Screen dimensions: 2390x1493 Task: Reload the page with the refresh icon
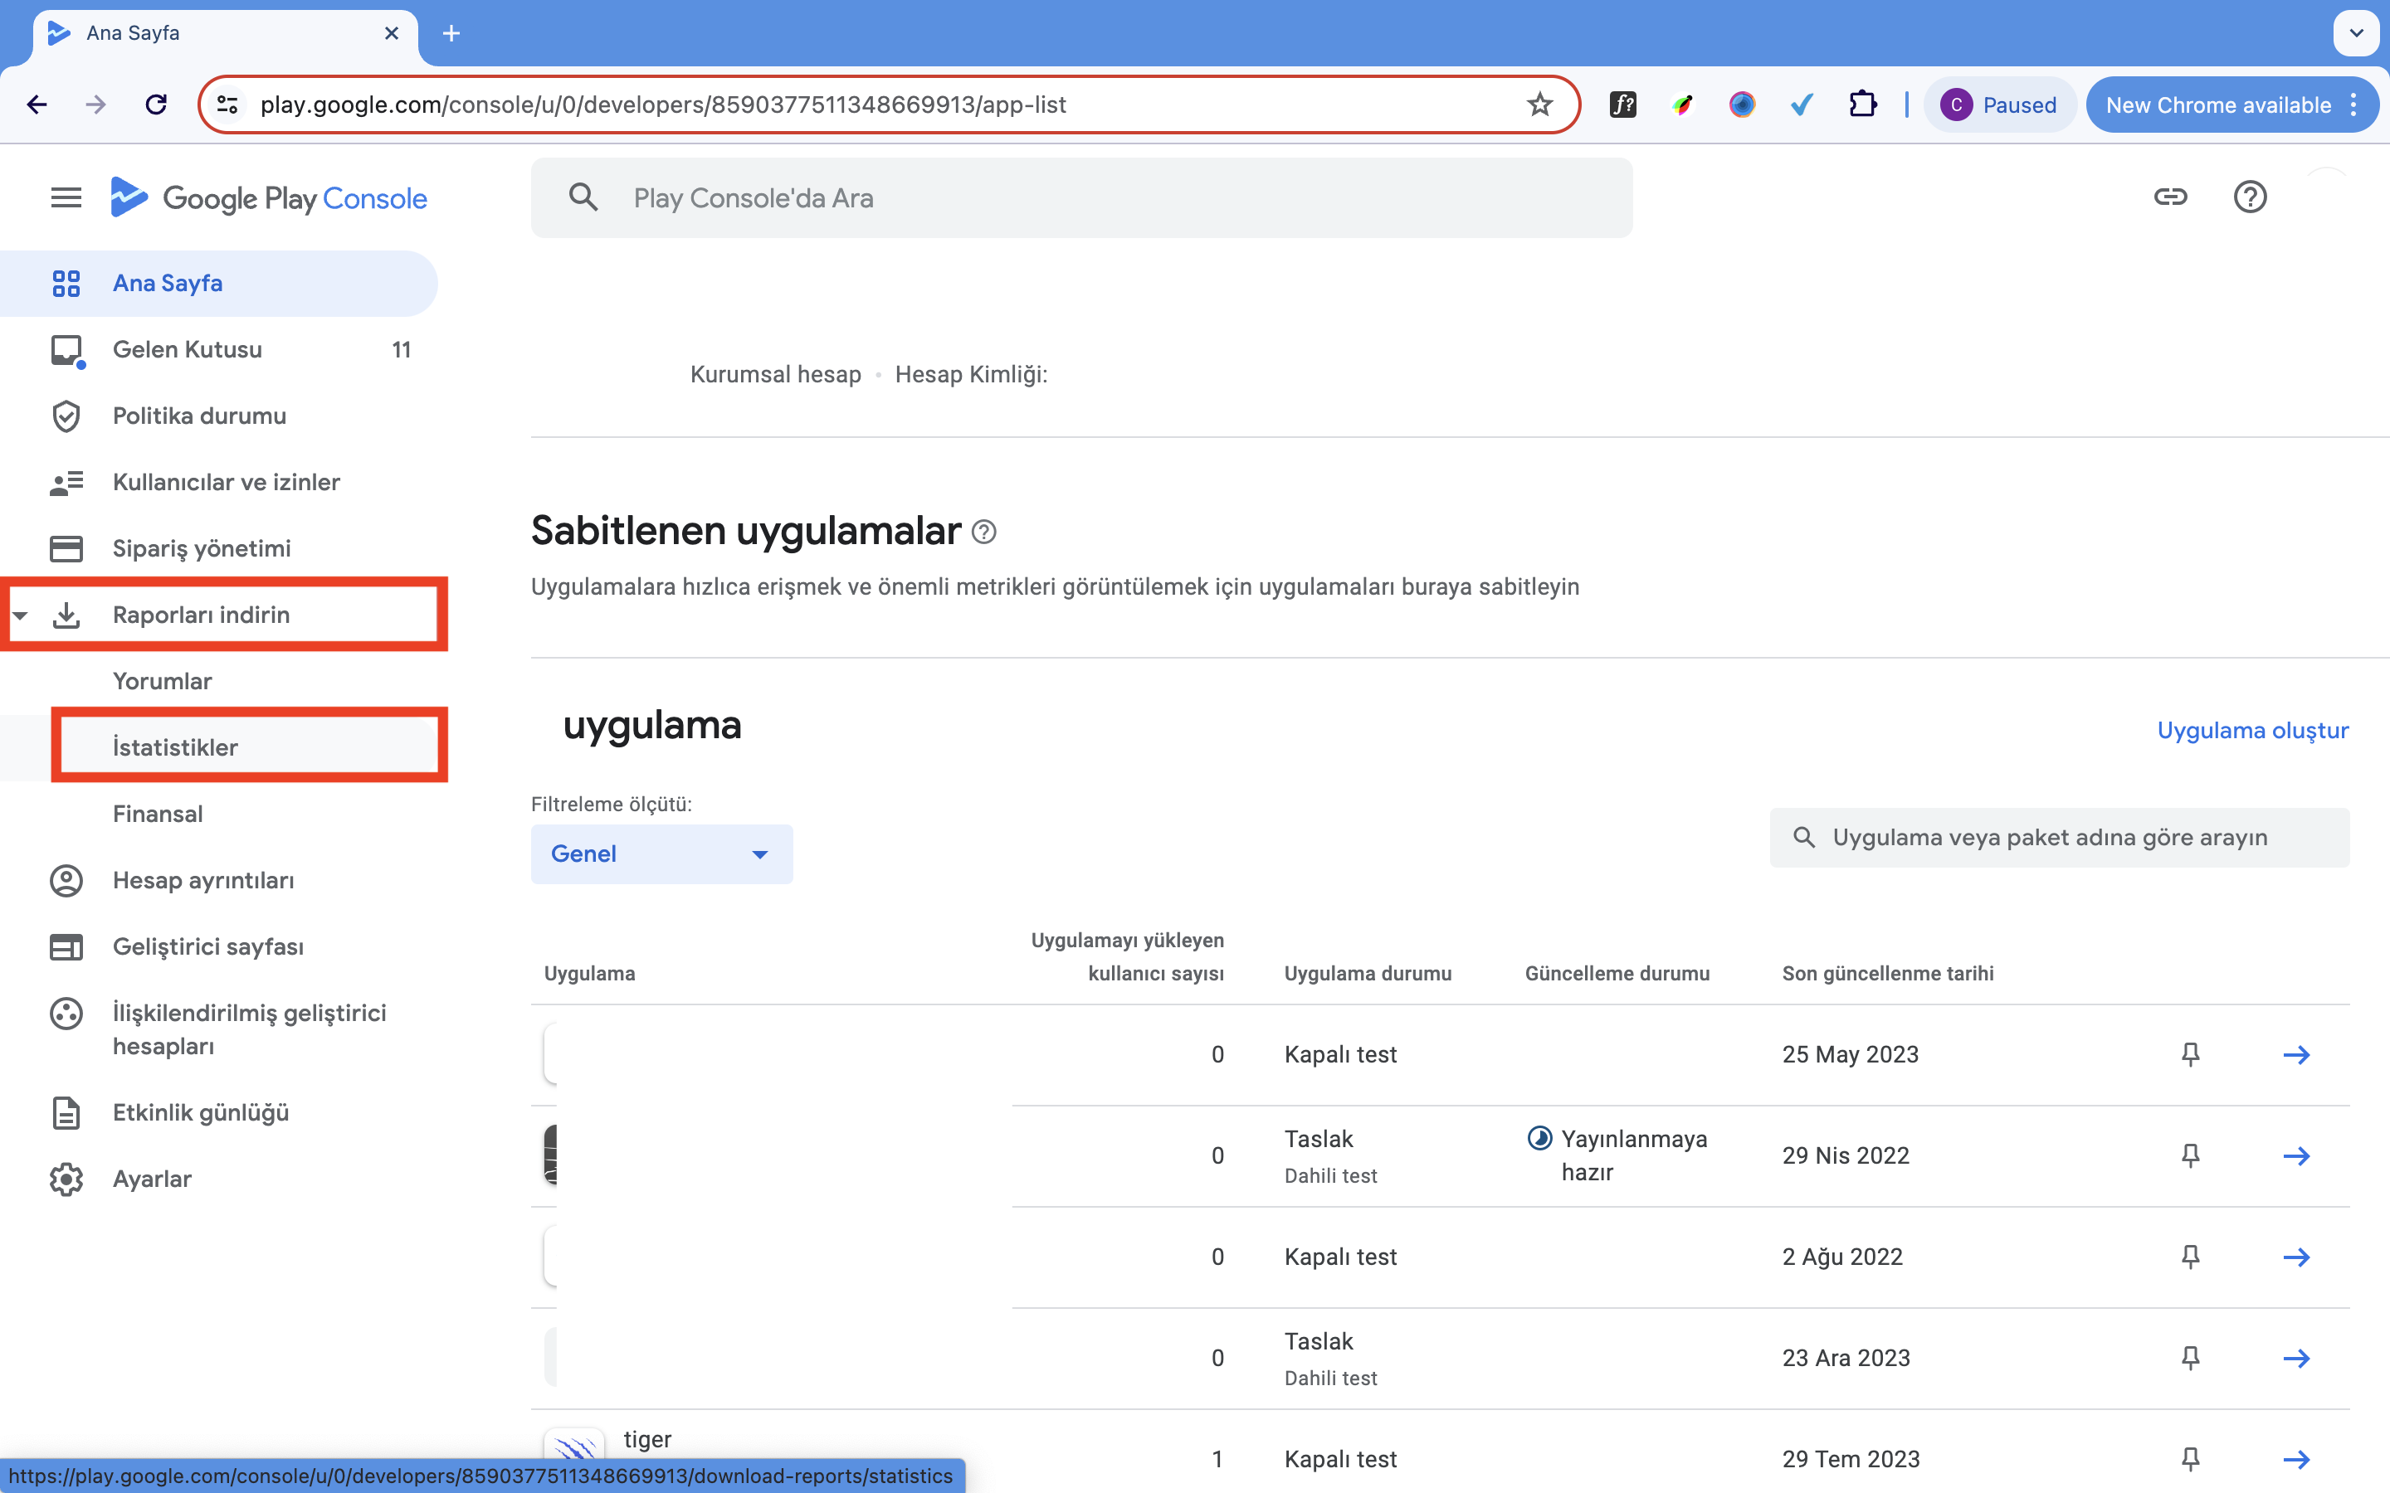tap(156, 105)
